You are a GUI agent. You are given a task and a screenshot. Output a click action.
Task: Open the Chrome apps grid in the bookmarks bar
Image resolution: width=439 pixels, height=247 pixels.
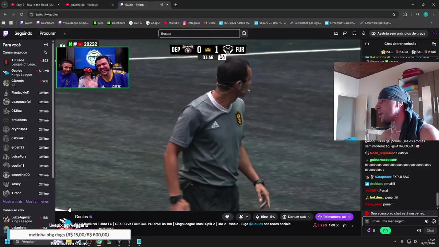pyautogui.click(x=11, y=23)
